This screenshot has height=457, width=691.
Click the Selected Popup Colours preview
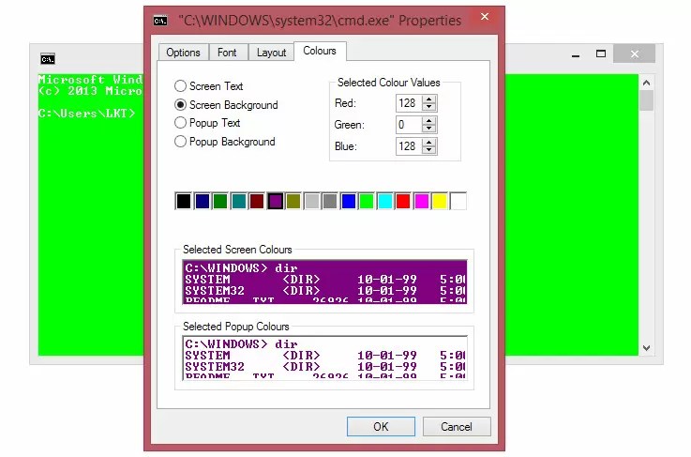324,358
